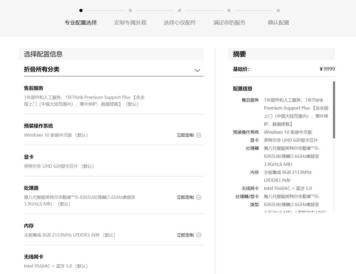This screenshot has height=274, width=356.
Task: Click the step dot above 确认配置
Action: (278, 10)
